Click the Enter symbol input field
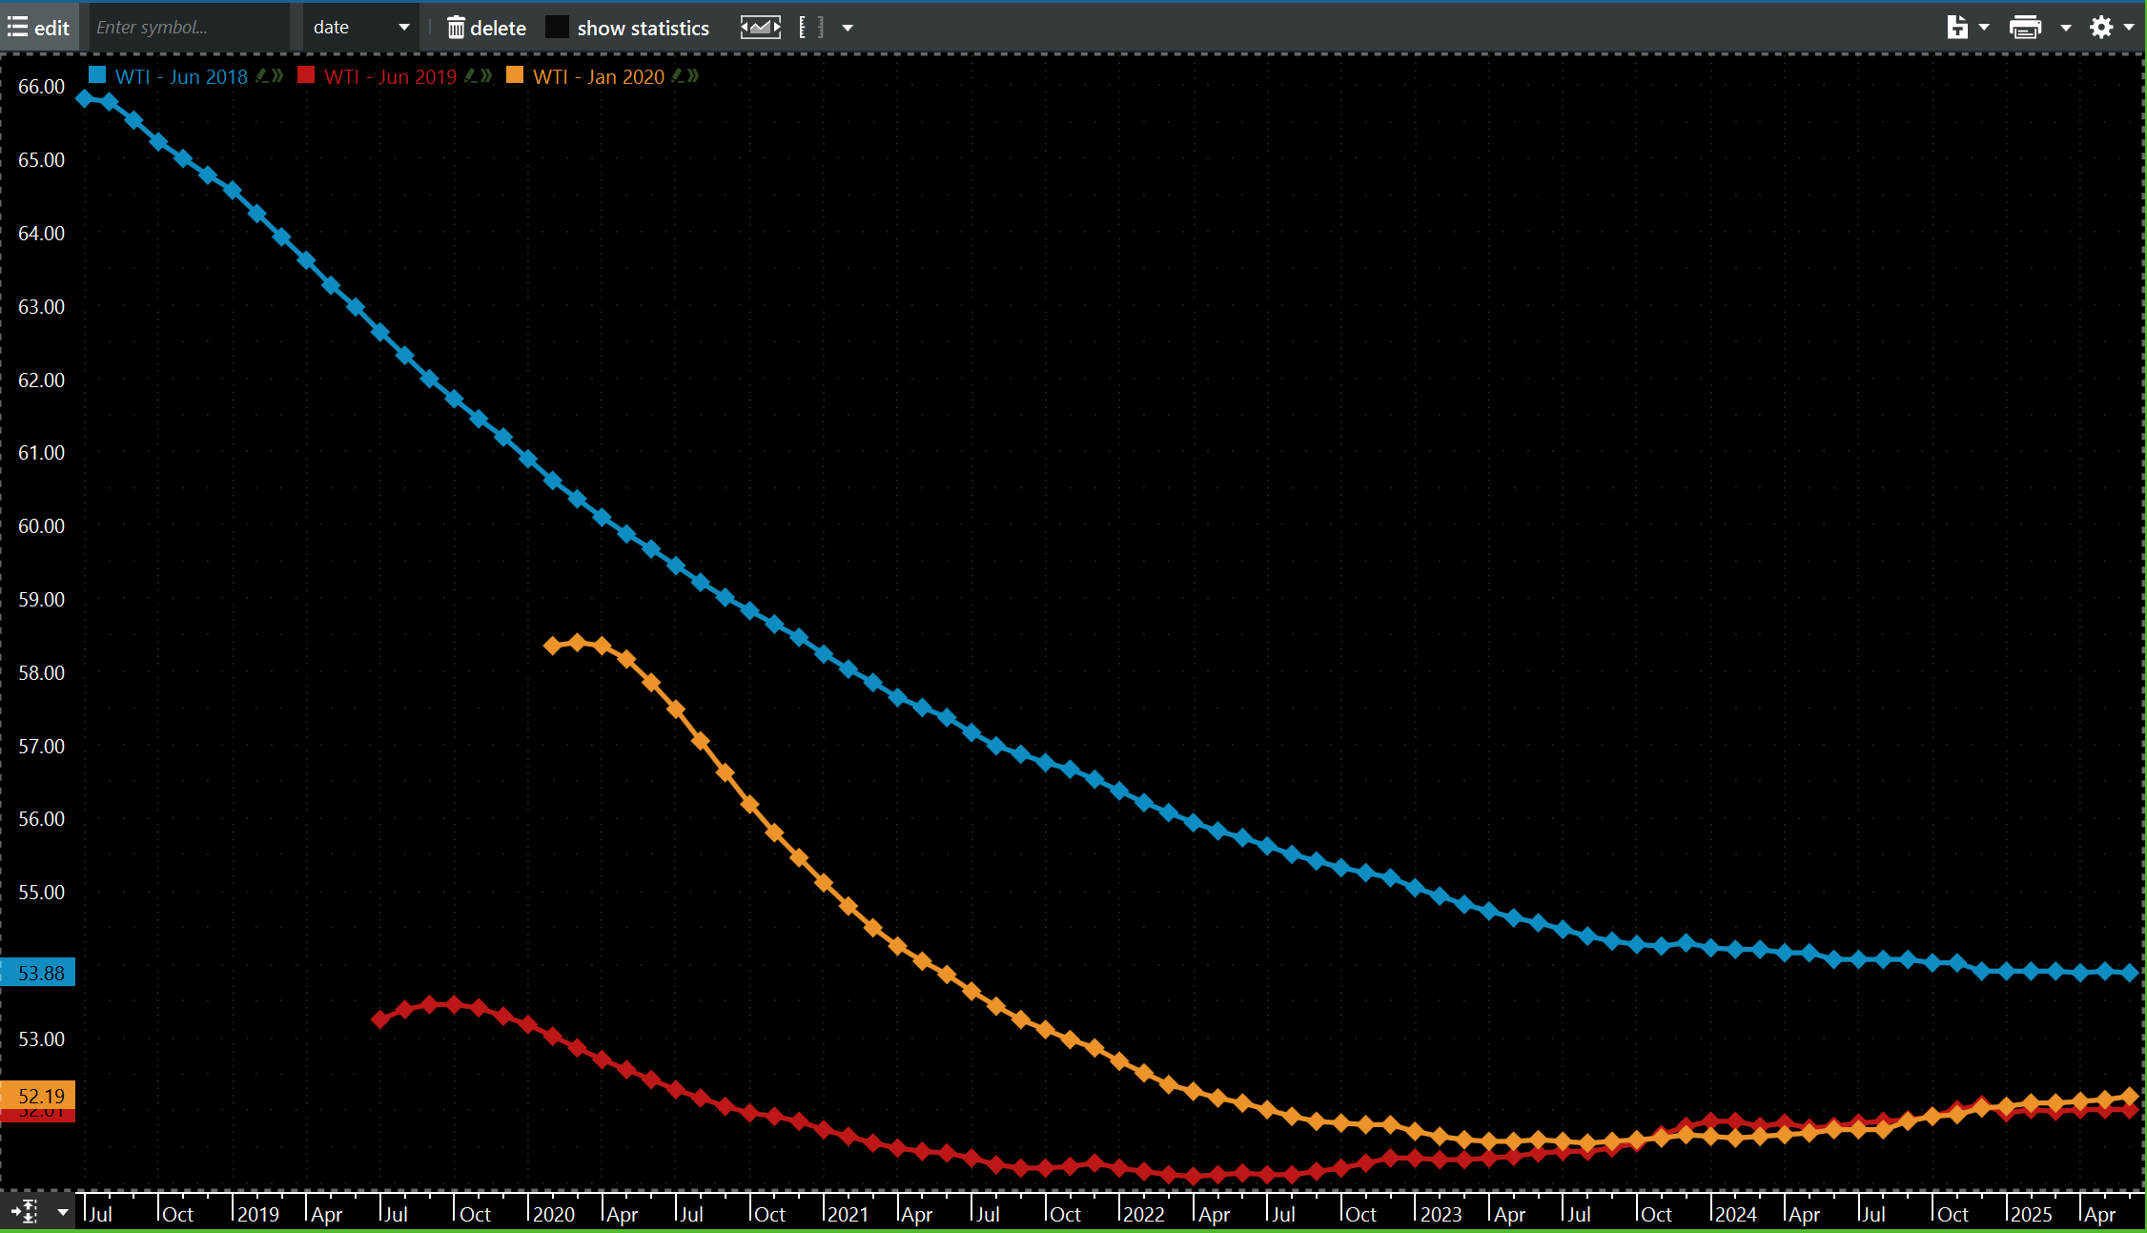Viewport: 2147px width, 1233px height. (189, 28)
